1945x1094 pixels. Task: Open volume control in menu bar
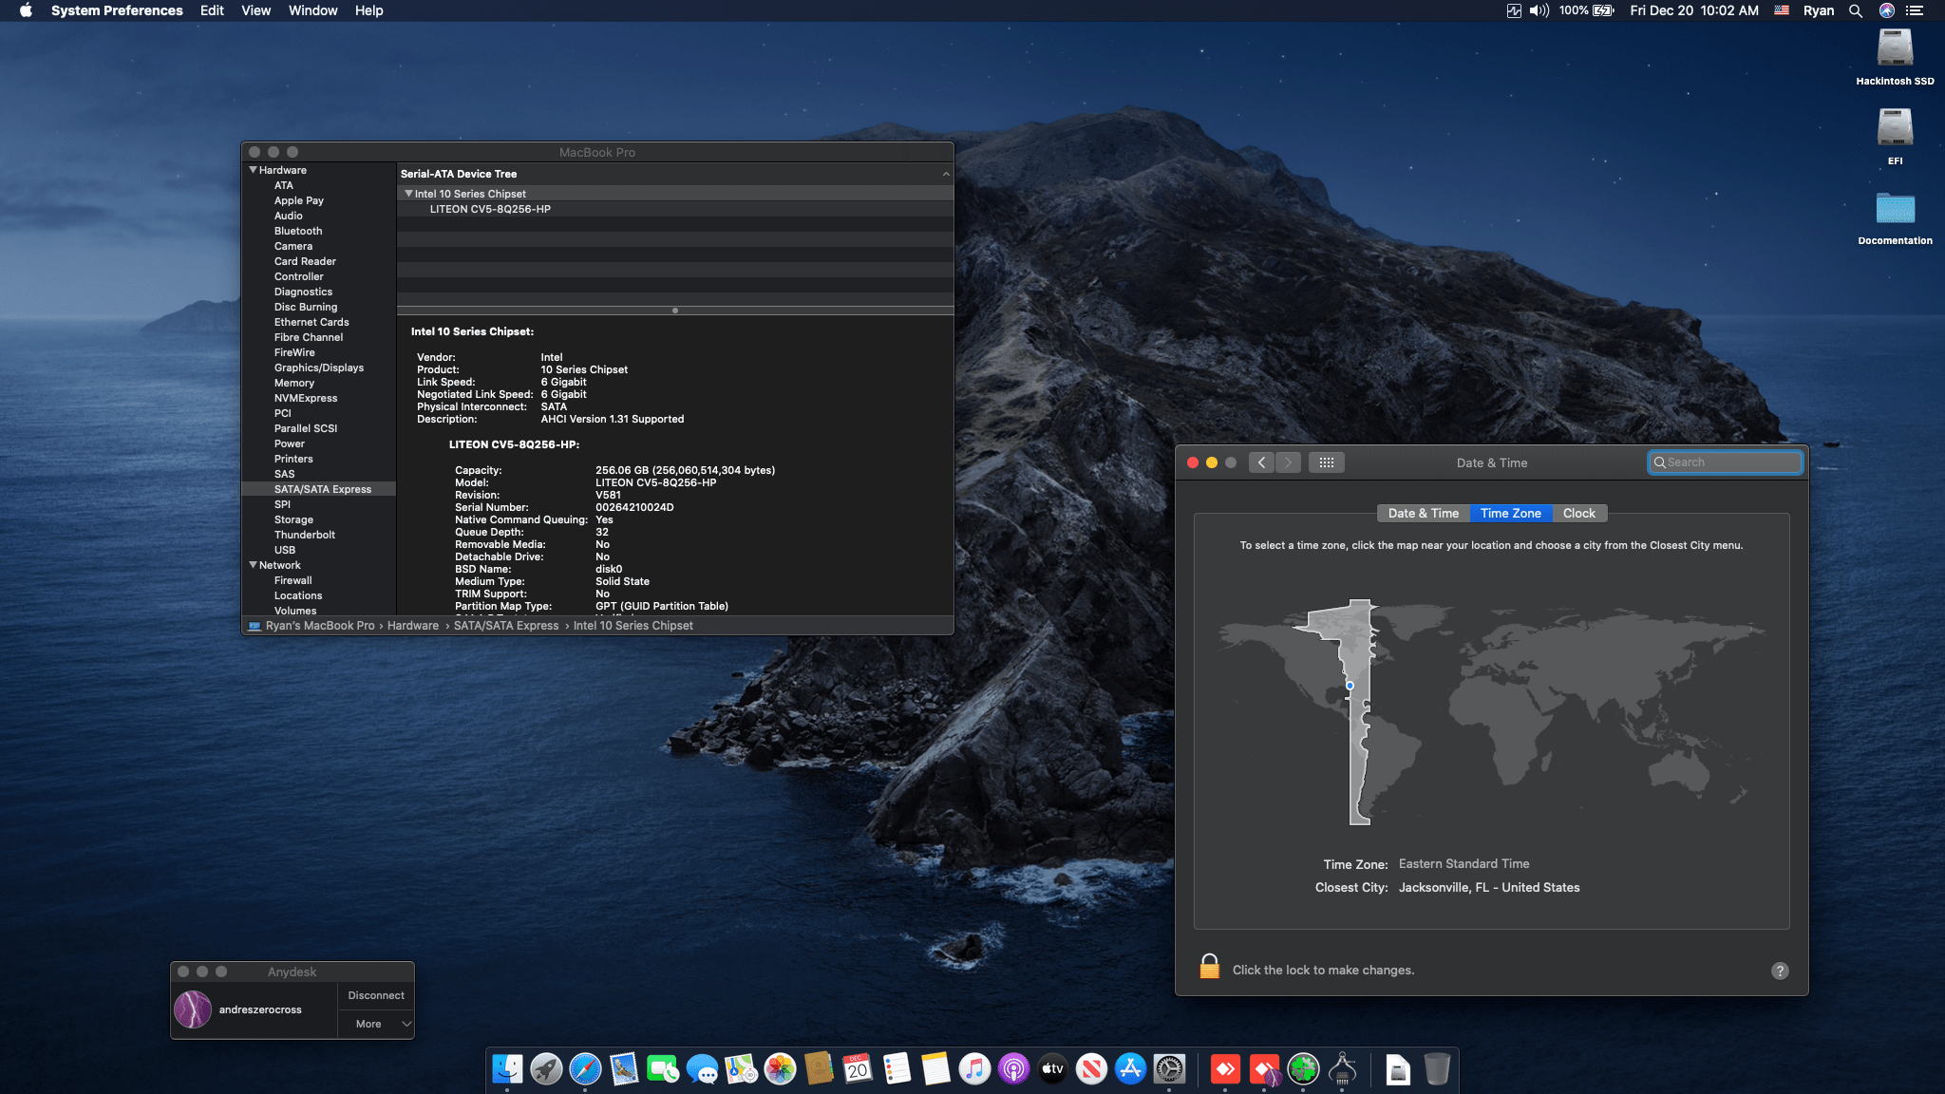pos(1539,10)
